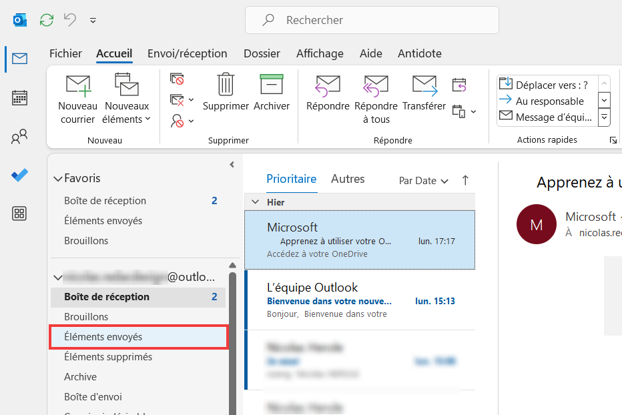Open the Microsoft OneDrive email

360,240
